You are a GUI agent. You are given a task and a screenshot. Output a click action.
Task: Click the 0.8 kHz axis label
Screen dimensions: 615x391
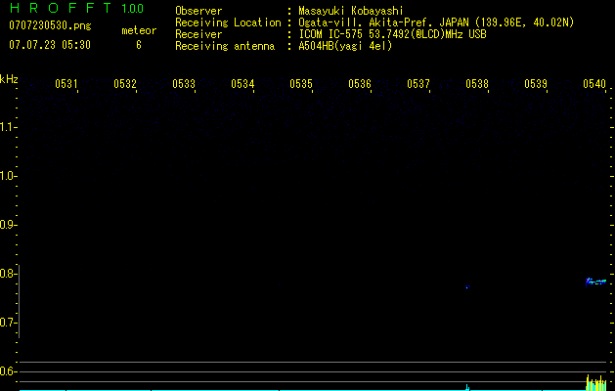(x=7, y=274)
